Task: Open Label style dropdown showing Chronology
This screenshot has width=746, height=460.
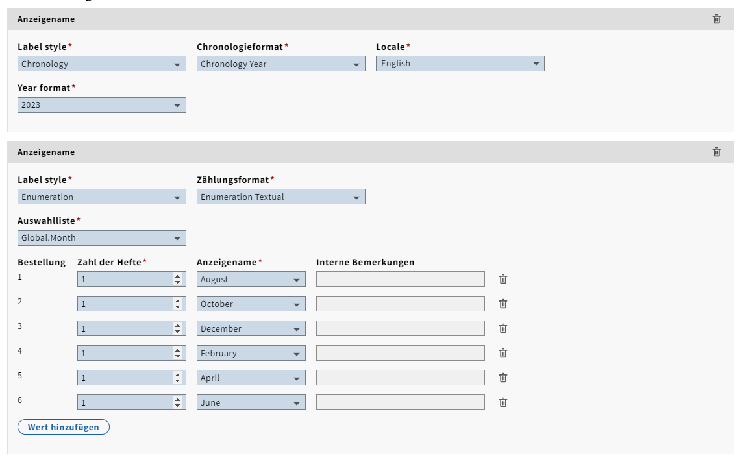Action: tap(101, 64)
